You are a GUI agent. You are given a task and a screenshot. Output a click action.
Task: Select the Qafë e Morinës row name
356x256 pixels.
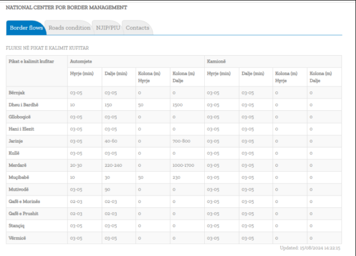(x=24, y=201)
